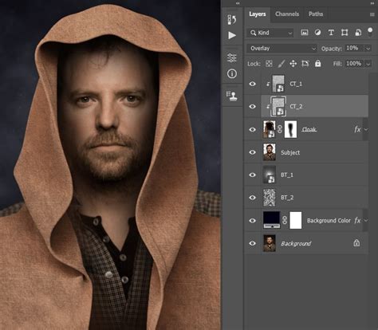
Task: Filter layers by adjustment layers
Action: (x=317, y=33)
